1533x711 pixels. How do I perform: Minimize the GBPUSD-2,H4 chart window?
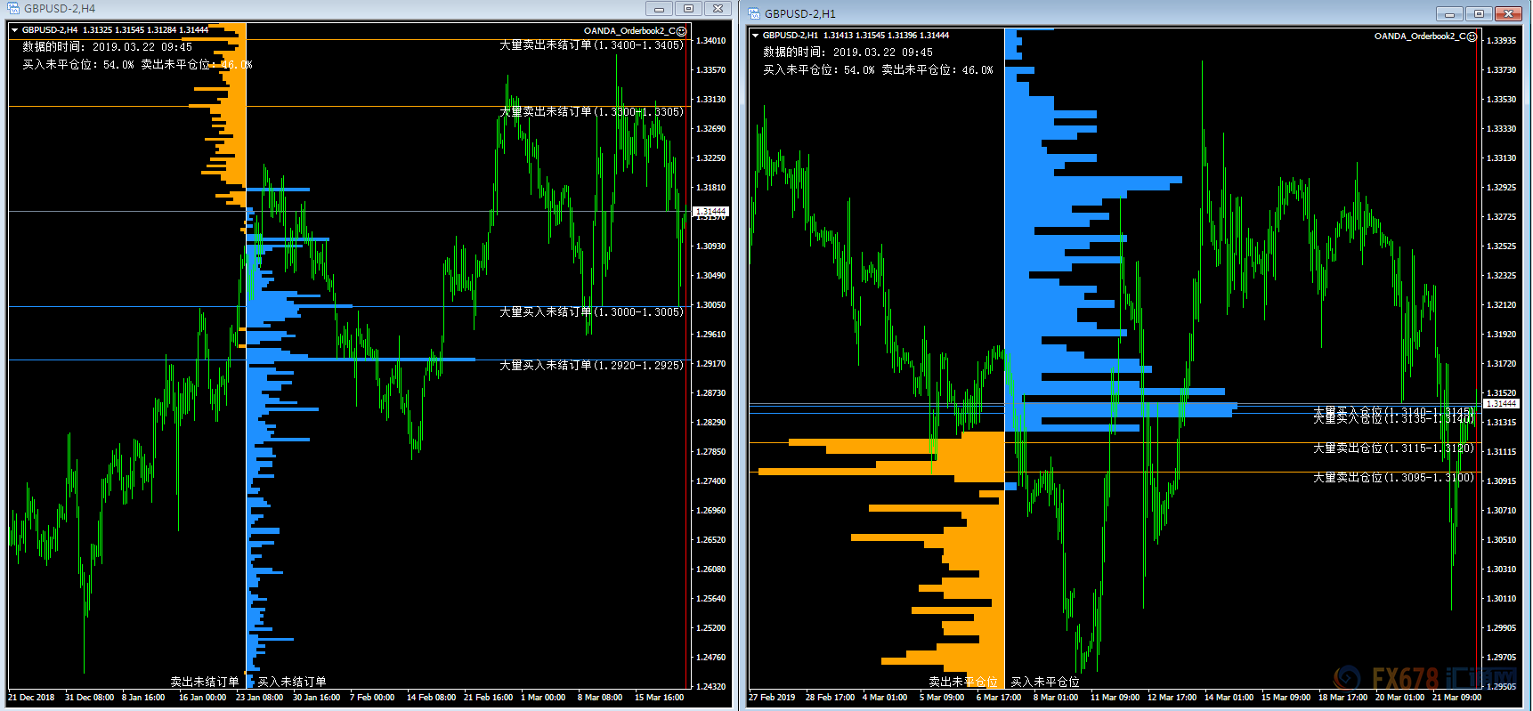pyautogui.click(x=659, y=8)
